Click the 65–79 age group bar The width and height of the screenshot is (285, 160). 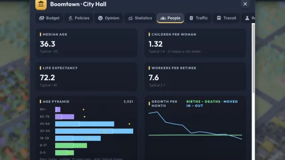65,116
